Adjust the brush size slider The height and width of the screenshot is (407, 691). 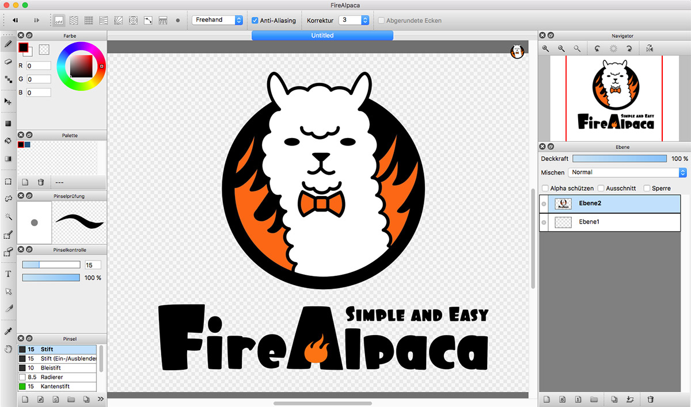click(51, 264)
